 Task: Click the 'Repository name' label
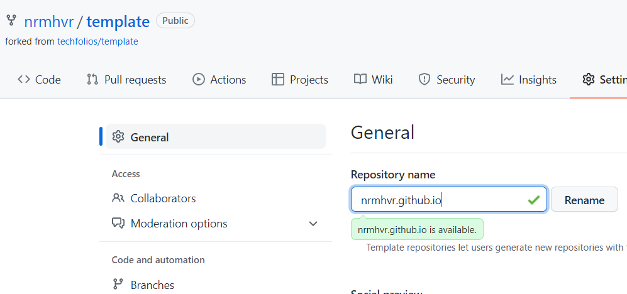click(x=392, y=175)
